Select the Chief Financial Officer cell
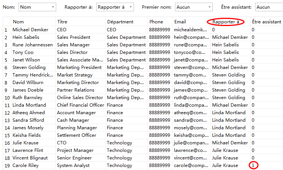The width and height of the screenshot is (283, 170). tap(80, 105)
